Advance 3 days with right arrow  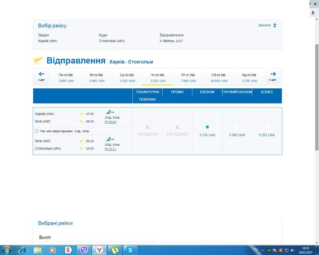(x=273, y=76)
